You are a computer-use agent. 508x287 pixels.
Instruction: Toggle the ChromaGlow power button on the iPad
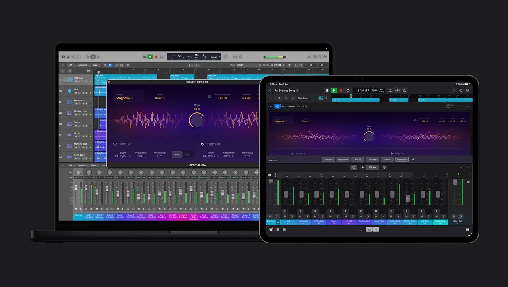[277, 106]
